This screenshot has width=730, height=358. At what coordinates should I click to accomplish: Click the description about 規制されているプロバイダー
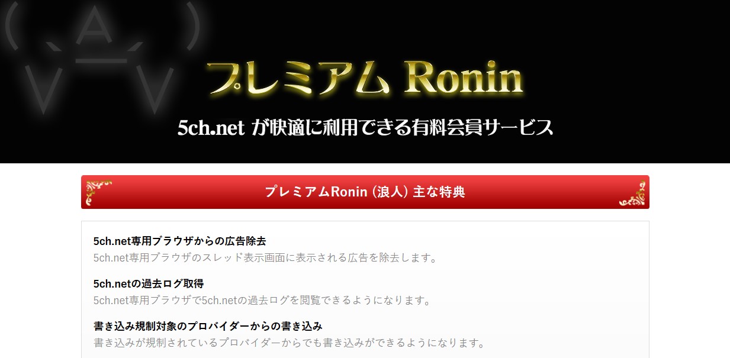coord(290,343)
